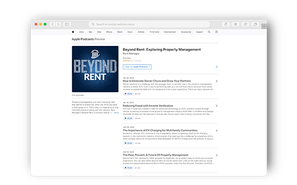Share the podcast via share icon
297x185 pixels.
(x=217, y=67)
